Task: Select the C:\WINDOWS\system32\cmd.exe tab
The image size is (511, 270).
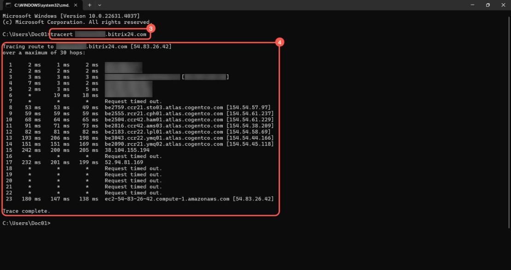Action: pyautogui.click(x=43, y=5)
